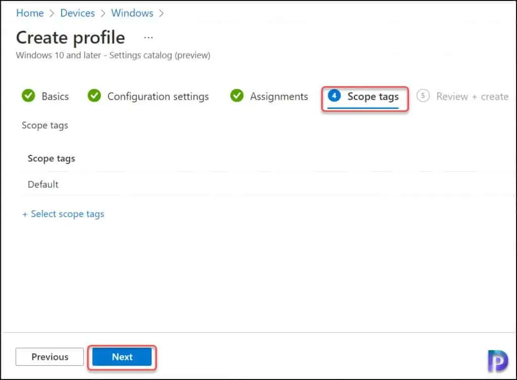Select the Default scope tag row
Screen dimensions: 517x380
267,184
